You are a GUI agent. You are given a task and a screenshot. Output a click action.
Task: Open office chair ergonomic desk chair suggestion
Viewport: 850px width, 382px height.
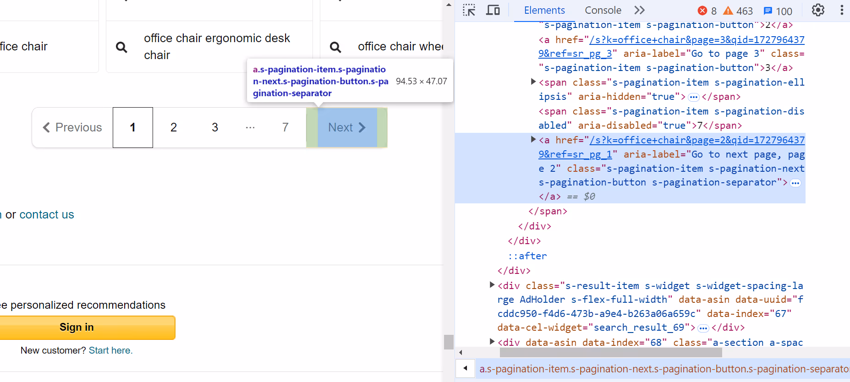217,47
